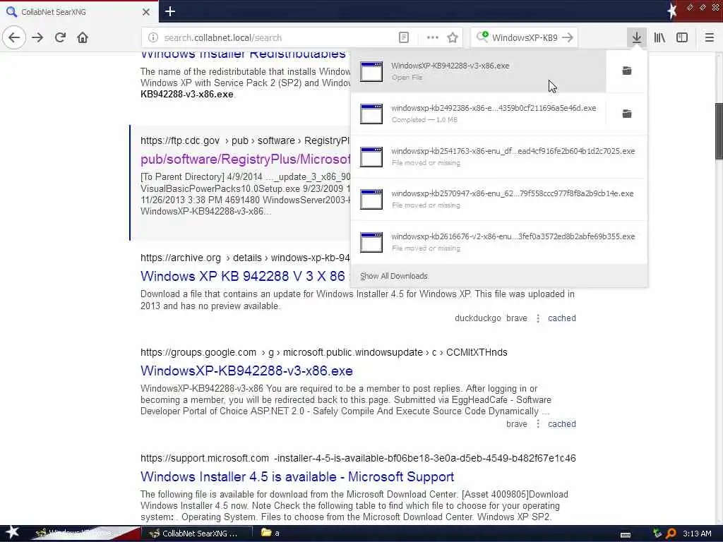The image size is (723, 542).
Task: Toggle the Downloads toolbar button
Action: [636, 37]
